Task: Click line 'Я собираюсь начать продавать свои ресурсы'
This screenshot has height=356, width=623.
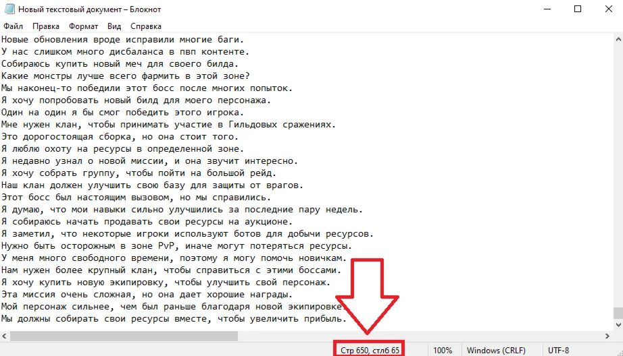Action: pyautogui.click(x=147, y=222)
